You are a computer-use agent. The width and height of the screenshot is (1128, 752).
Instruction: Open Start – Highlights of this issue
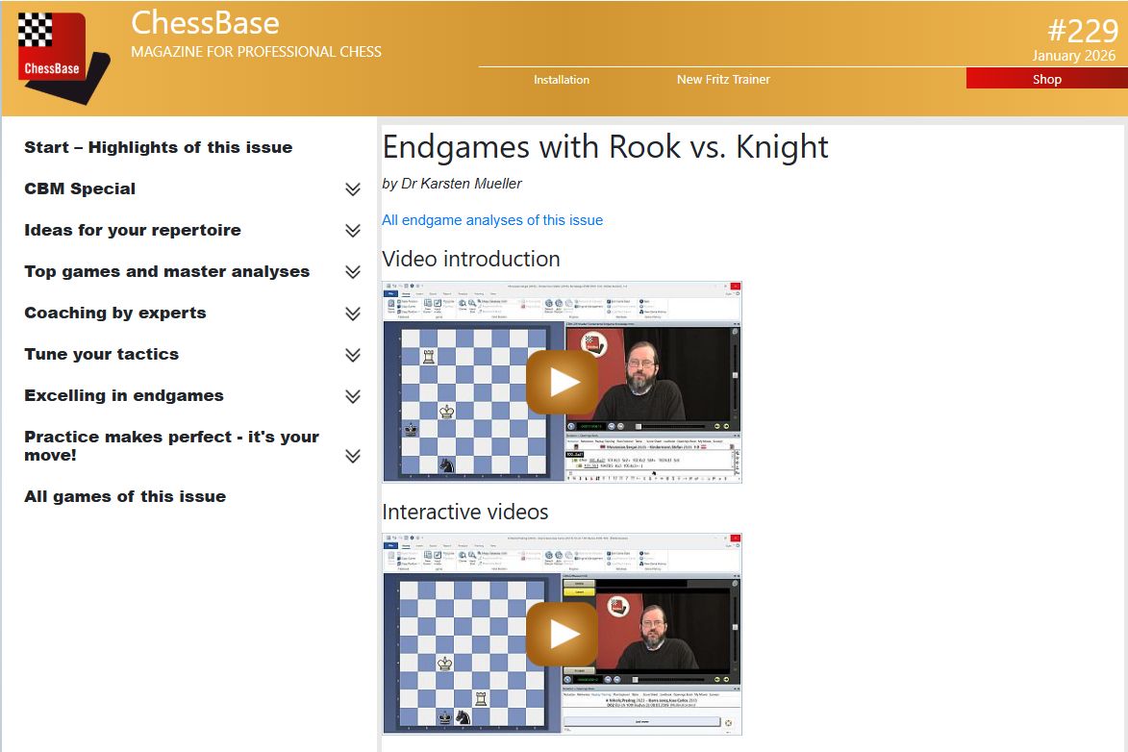coord(158,147)
